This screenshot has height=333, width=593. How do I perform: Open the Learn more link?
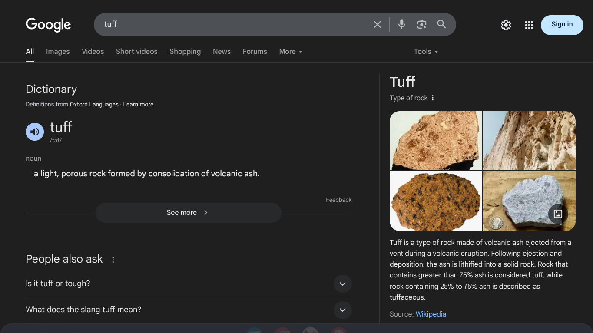click(x=138, y=104)
